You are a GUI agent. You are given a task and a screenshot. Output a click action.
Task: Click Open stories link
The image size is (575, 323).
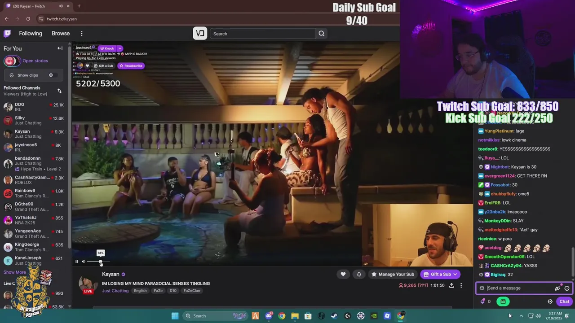click(x=35, y=61)
